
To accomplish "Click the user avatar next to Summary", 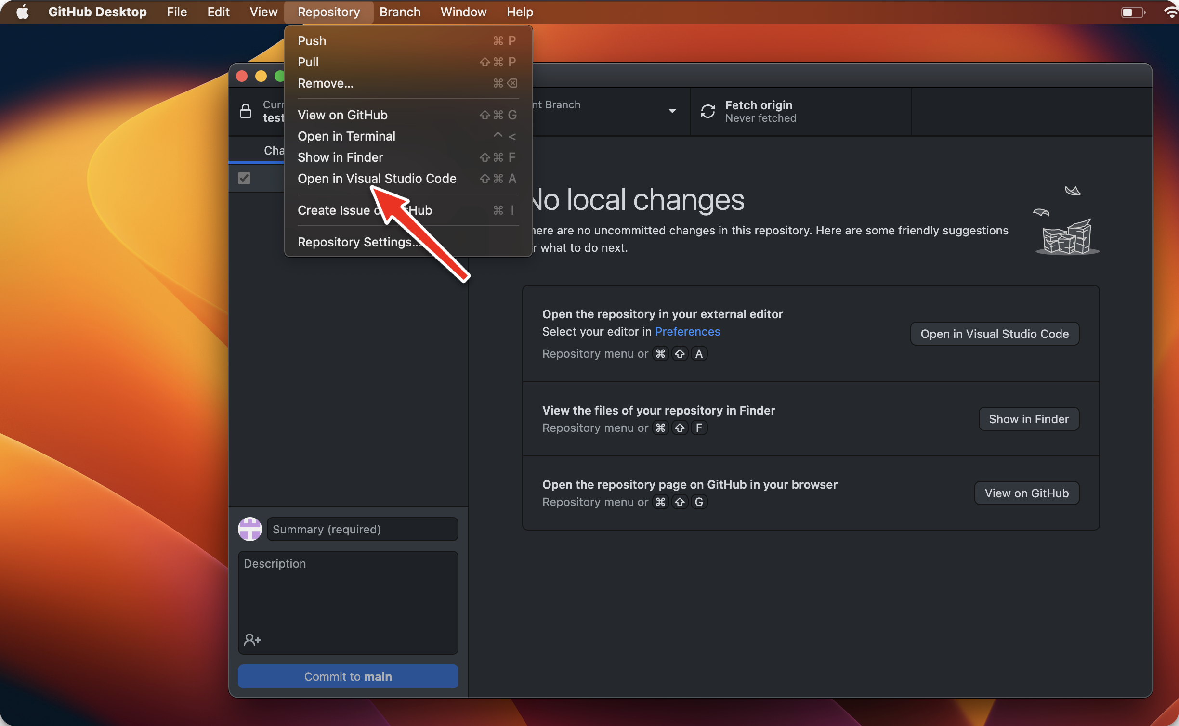I will tap(250, 529).
